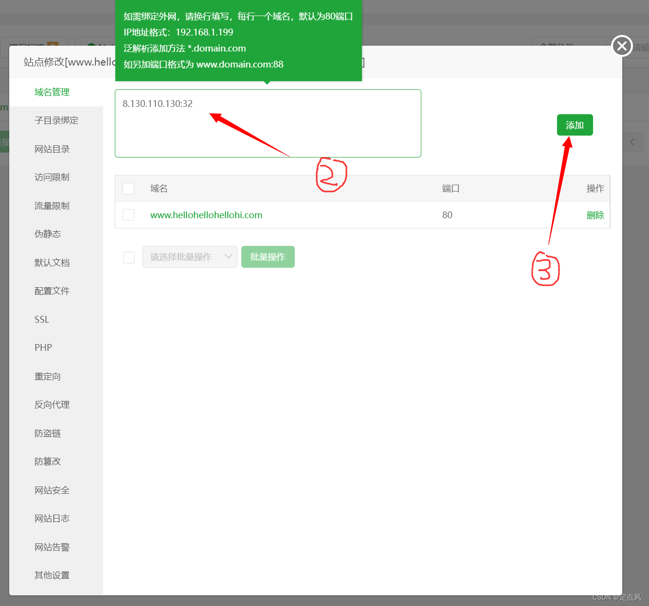
Task: Focus the domain input textarea
Action: (268, 123)
